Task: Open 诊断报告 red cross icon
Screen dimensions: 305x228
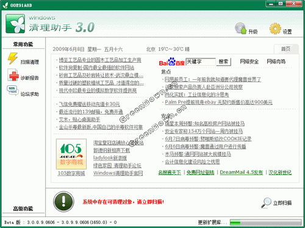Action: click(13, 75)
